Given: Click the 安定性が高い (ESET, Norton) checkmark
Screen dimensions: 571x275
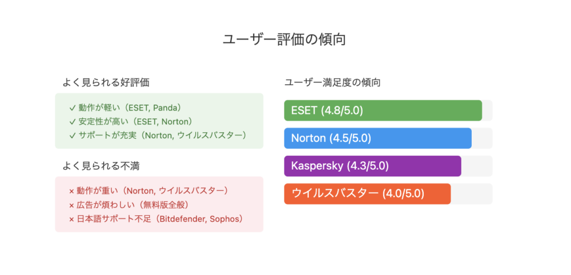Looking at the screenshot, I should click(71, 121).
